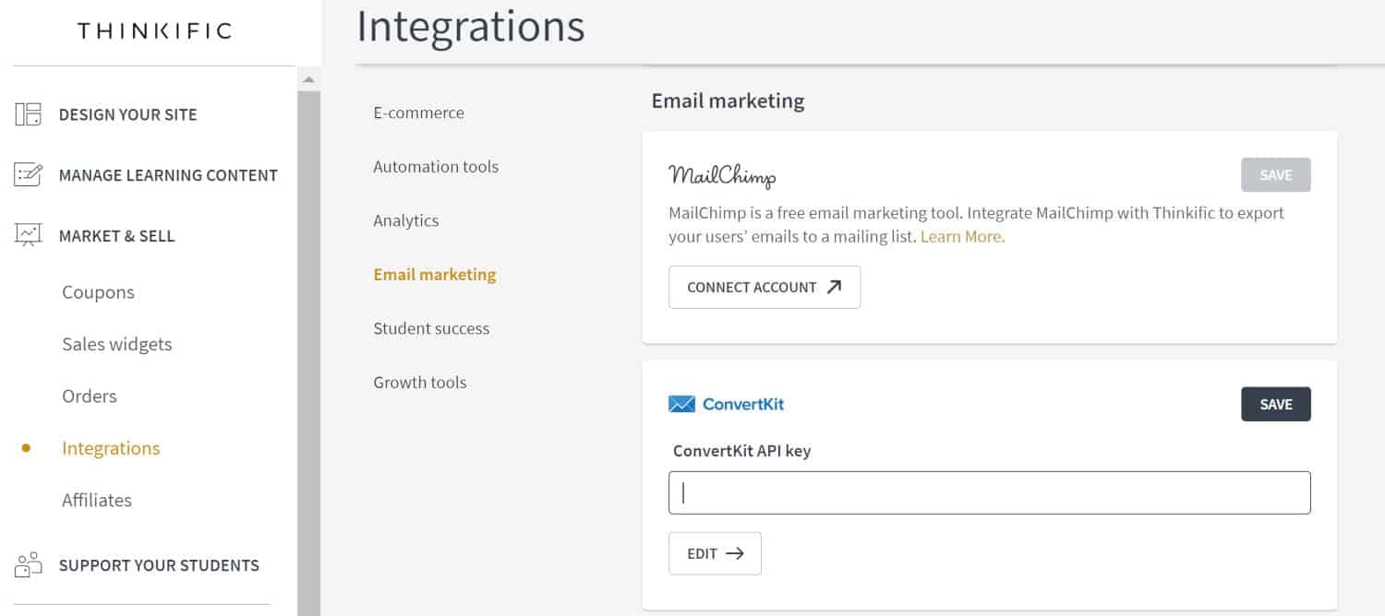Follow the MailChimp Learn More link
Screen dimensions: 1385x616
click(961, 236)
